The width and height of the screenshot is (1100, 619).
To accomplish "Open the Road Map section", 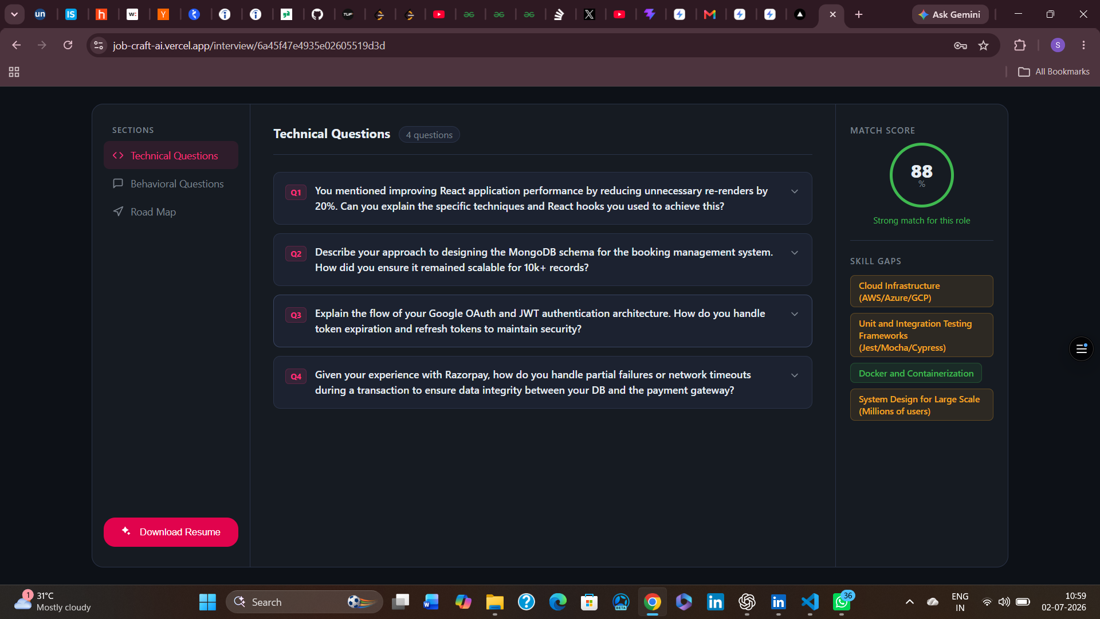I will point(171,211).
